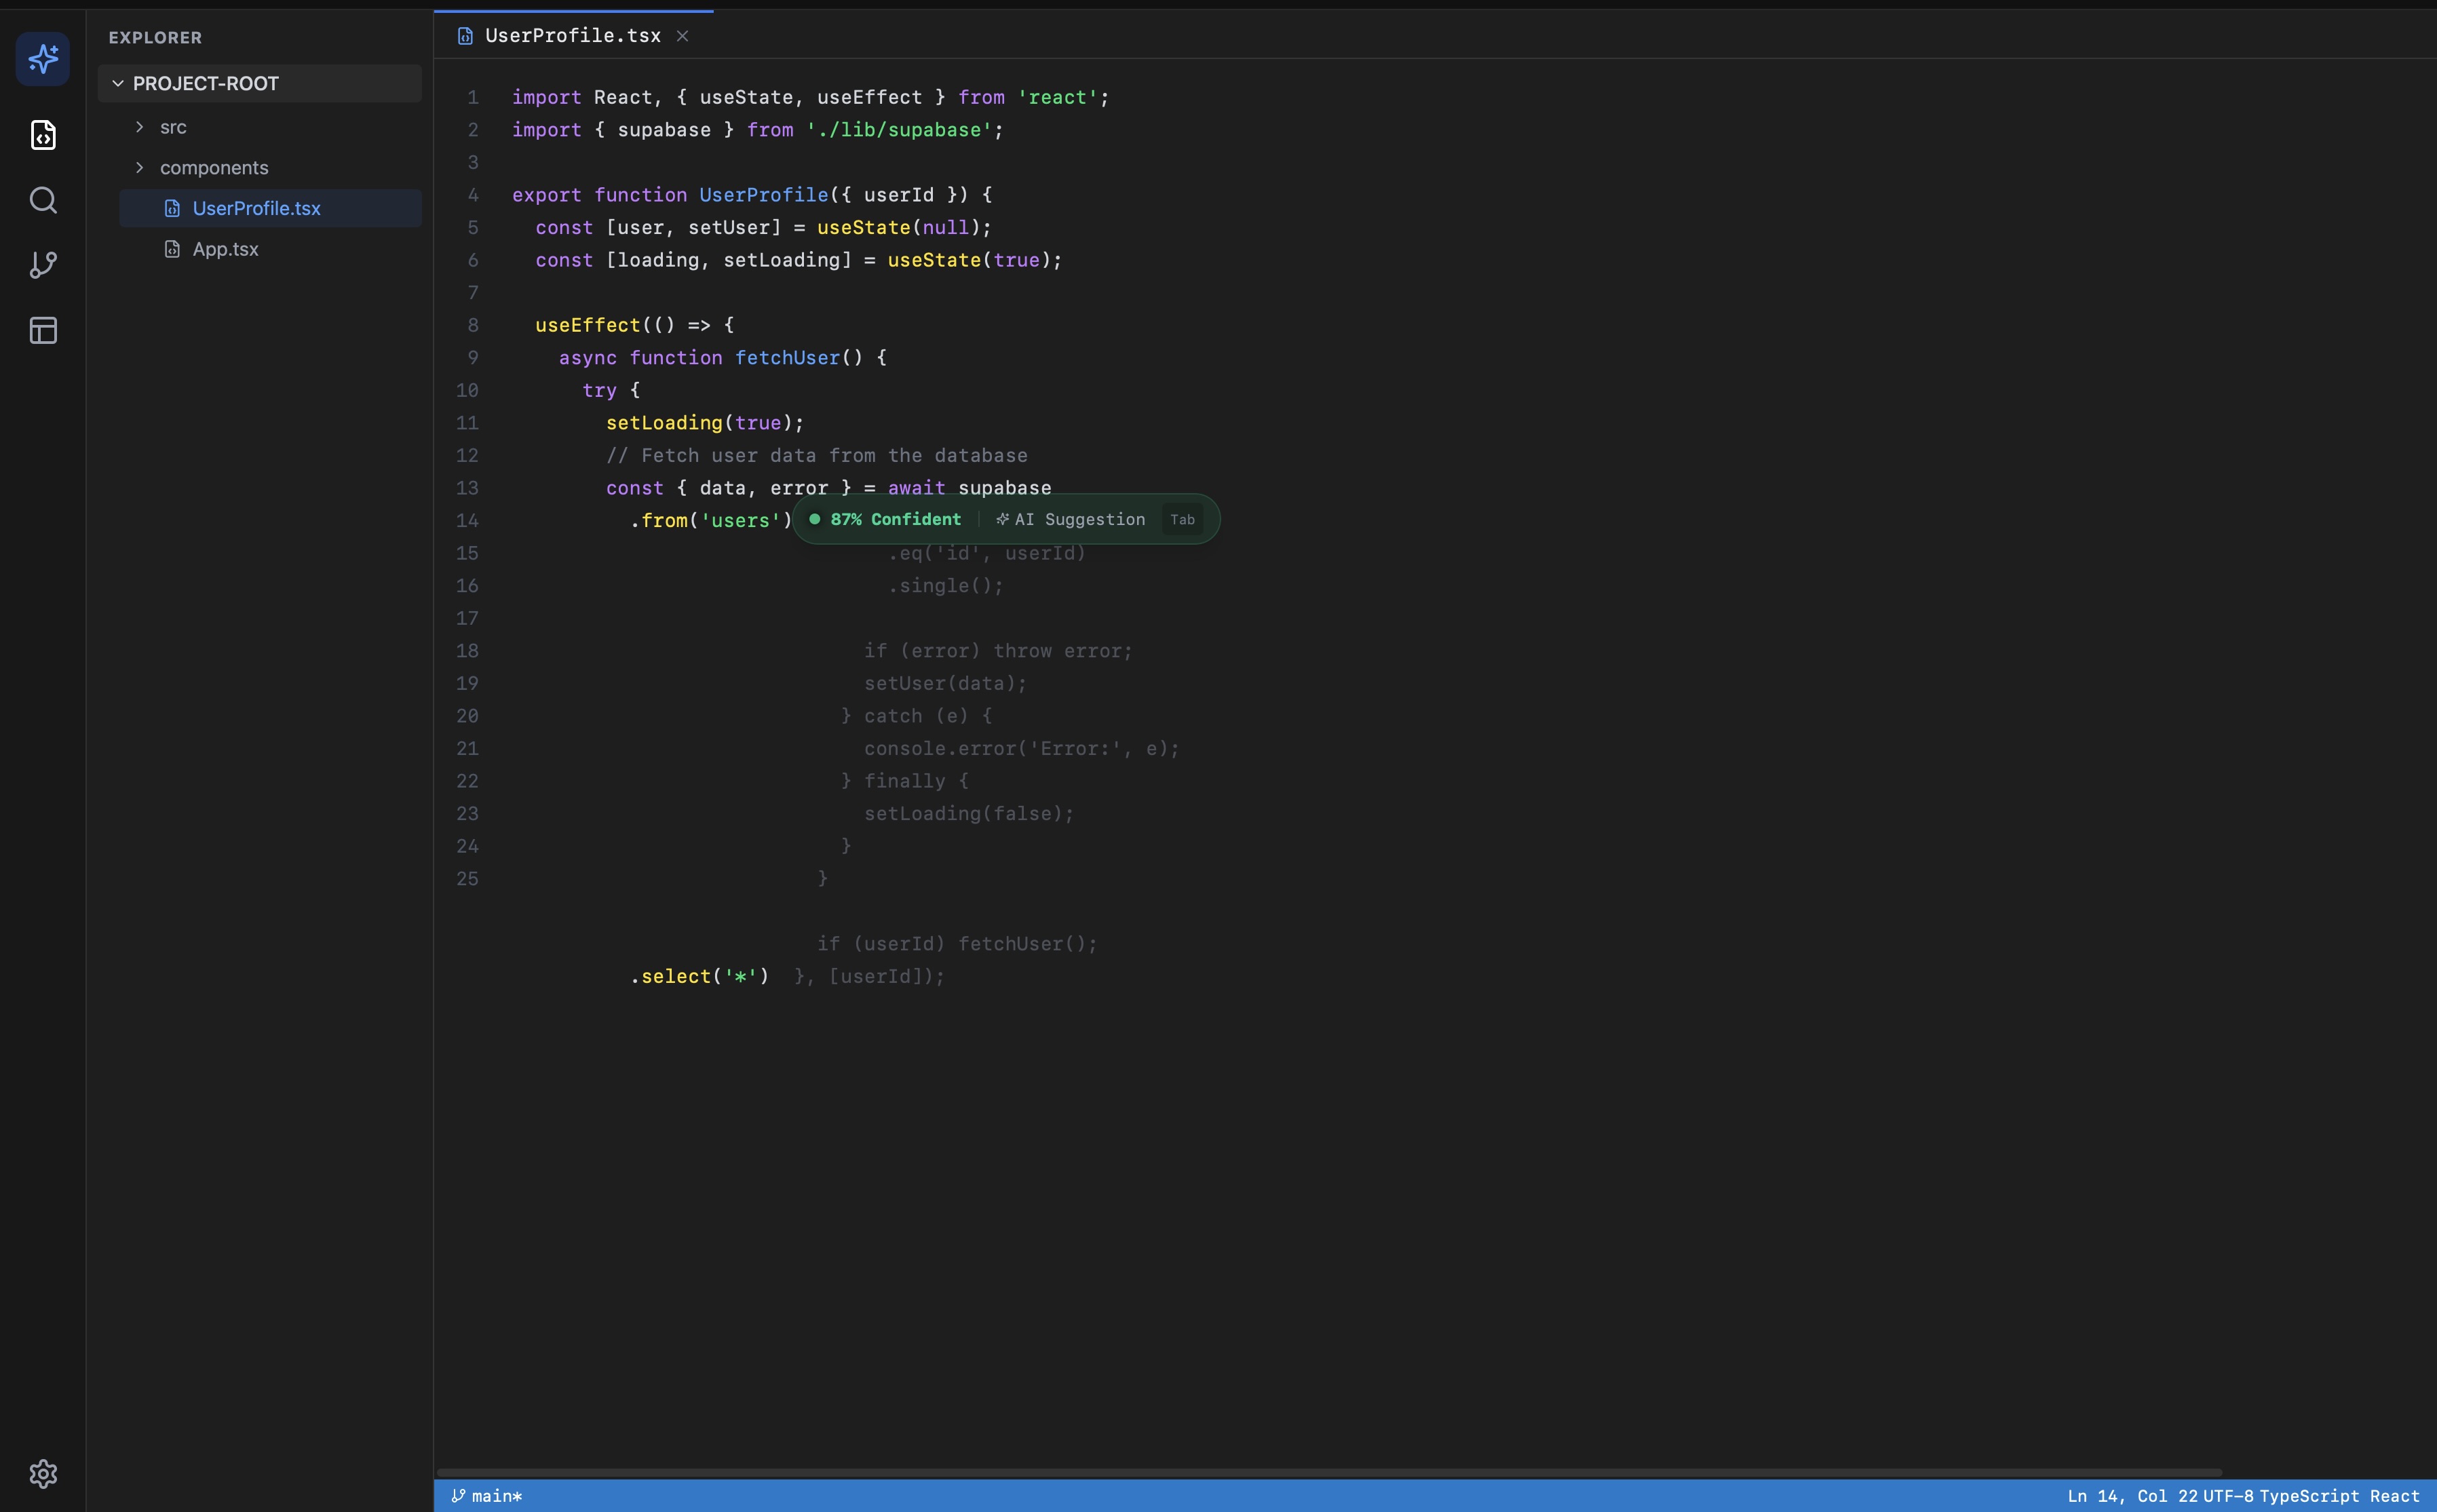2437x1512 pixels.
Task: Open Settings via the gear icon
Action: tap(43, 1474)
